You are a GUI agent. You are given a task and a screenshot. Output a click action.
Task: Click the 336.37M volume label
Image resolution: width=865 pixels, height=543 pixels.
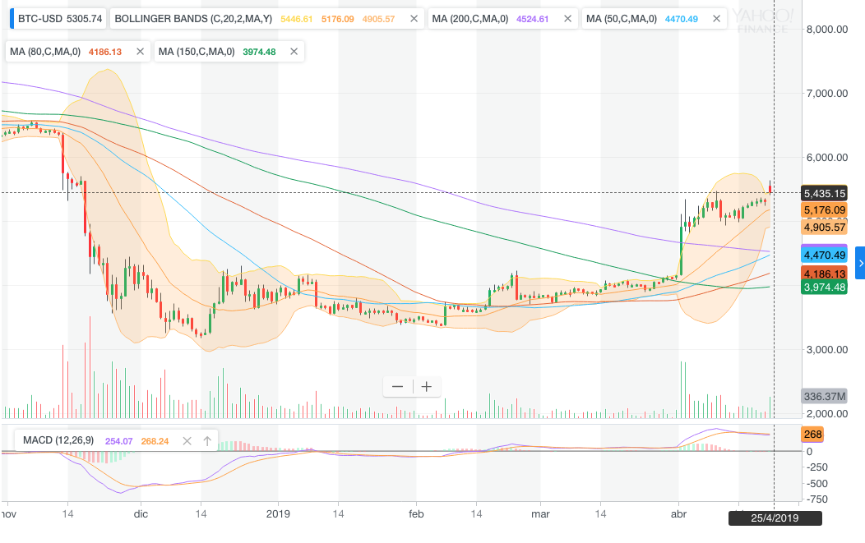(824, 396)
